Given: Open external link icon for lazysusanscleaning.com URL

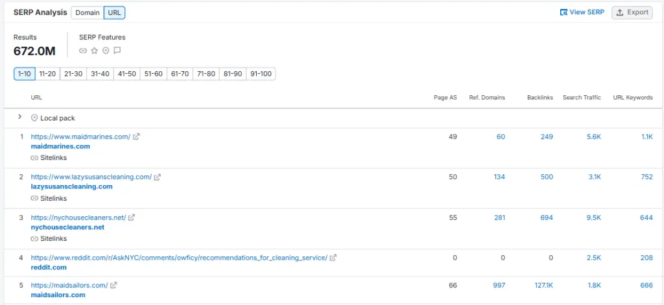Looking at the screenshot, I should click(x=158, y=177).
